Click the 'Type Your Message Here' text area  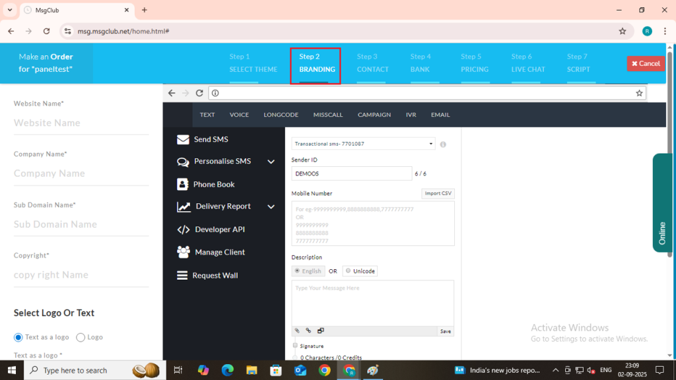(372, 303)
